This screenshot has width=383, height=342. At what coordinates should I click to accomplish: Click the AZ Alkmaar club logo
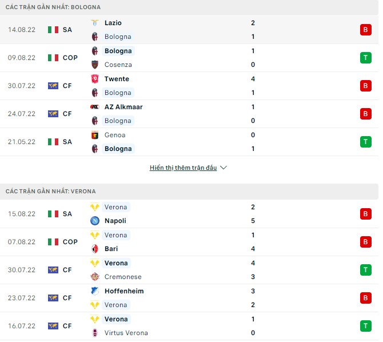tap(95, 107)
